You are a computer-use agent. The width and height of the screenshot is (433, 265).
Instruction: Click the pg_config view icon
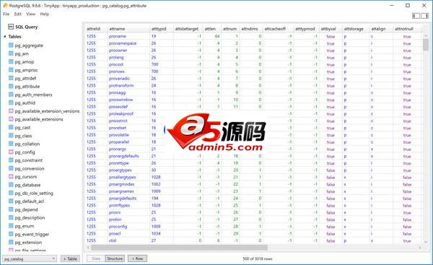(x=11, y=152)
